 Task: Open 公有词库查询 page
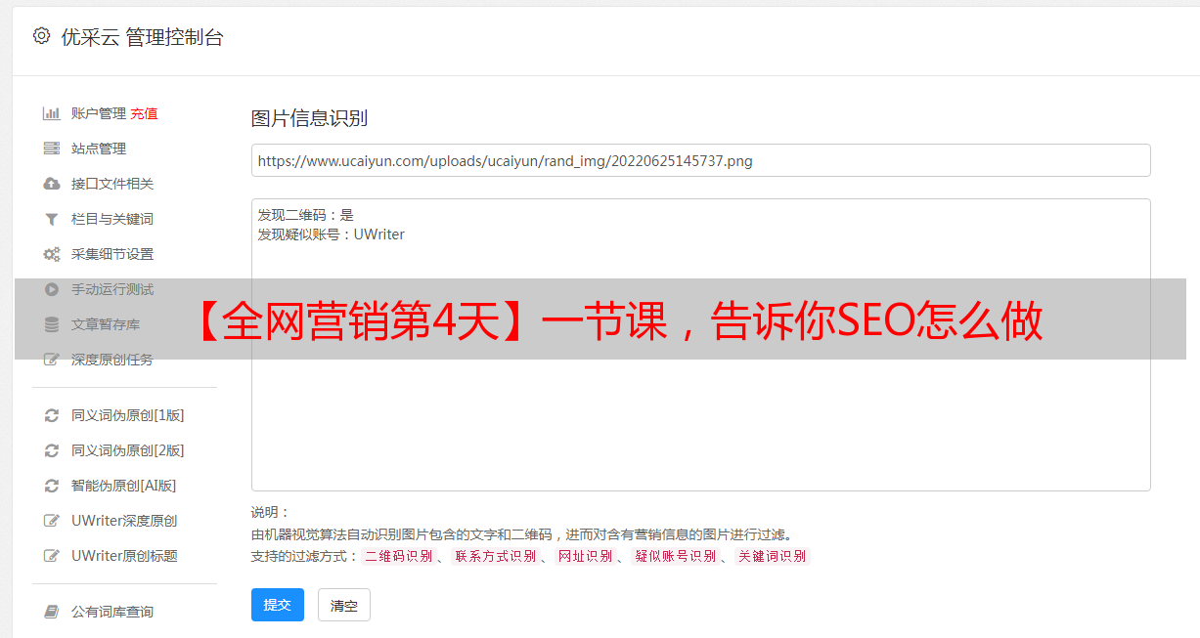click(112, 612)
